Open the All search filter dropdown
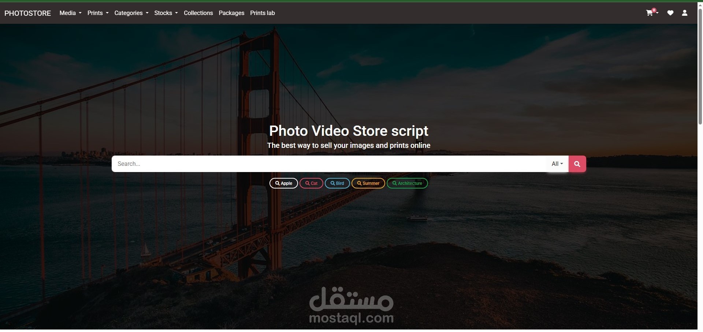Viewport: 703px width, 332px height. click(x=557, y=164)
